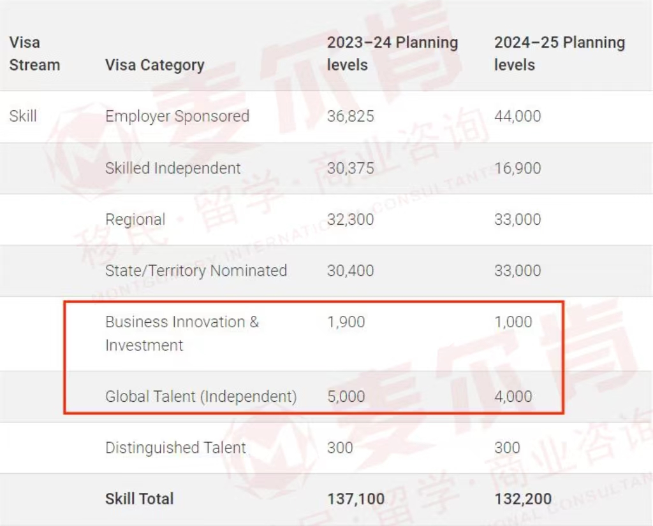The image size is (653, 526).
Task: Select the 4,000 Global Talent value
Action: pyautogui.click(x=513, y=397)
